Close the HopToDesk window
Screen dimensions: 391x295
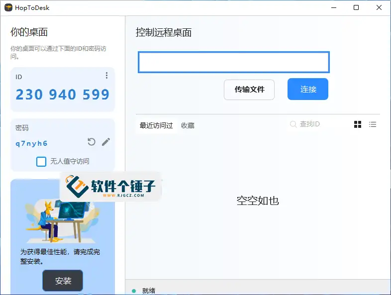[x=379, y=8]
